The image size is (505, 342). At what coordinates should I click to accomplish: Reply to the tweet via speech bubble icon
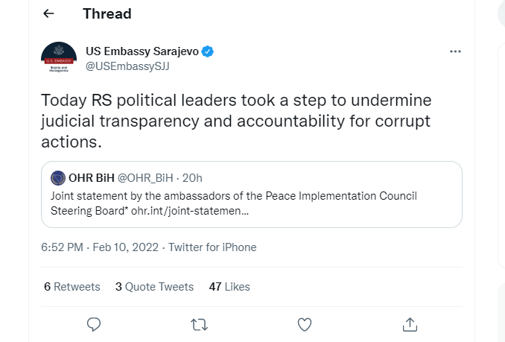(x=94, y=324)
